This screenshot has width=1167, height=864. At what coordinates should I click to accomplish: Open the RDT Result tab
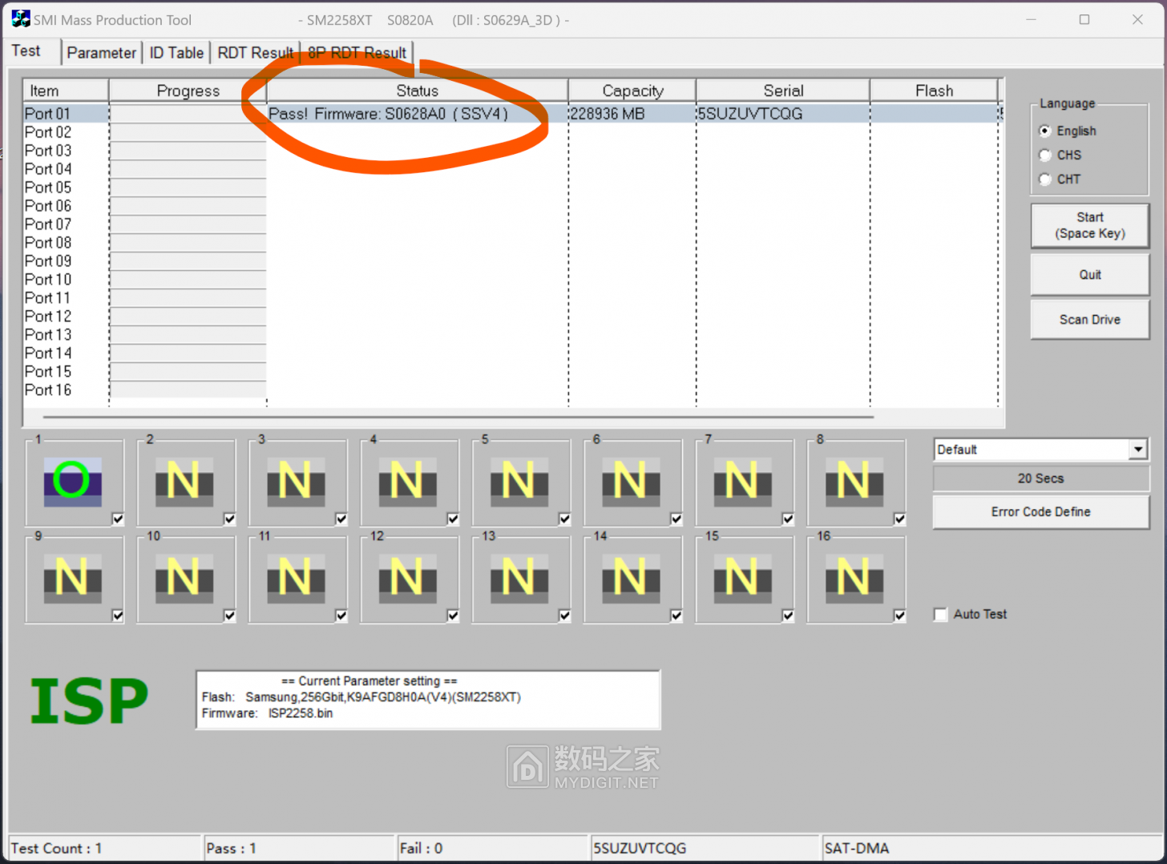pyautogui.click(x=255, y=52)
